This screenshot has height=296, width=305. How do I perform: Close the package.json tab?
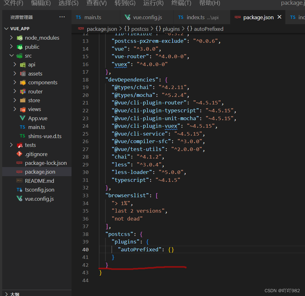click(x=279, y=17)
